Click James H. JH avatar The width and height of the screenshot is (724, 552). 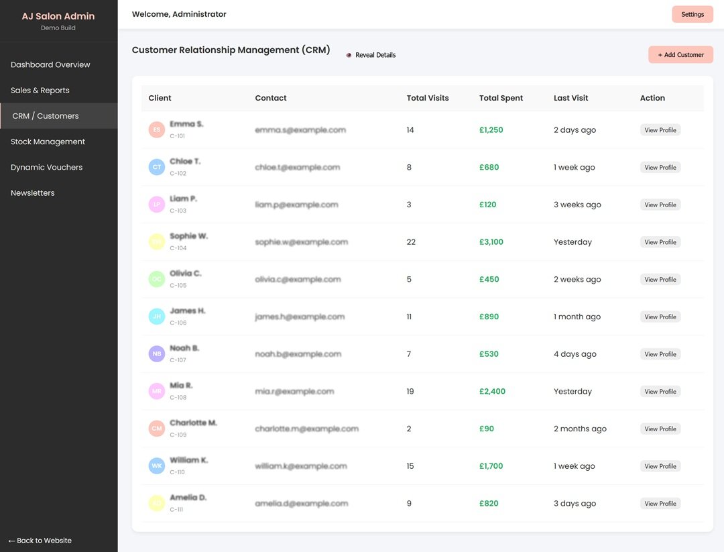tap(156, 317)
